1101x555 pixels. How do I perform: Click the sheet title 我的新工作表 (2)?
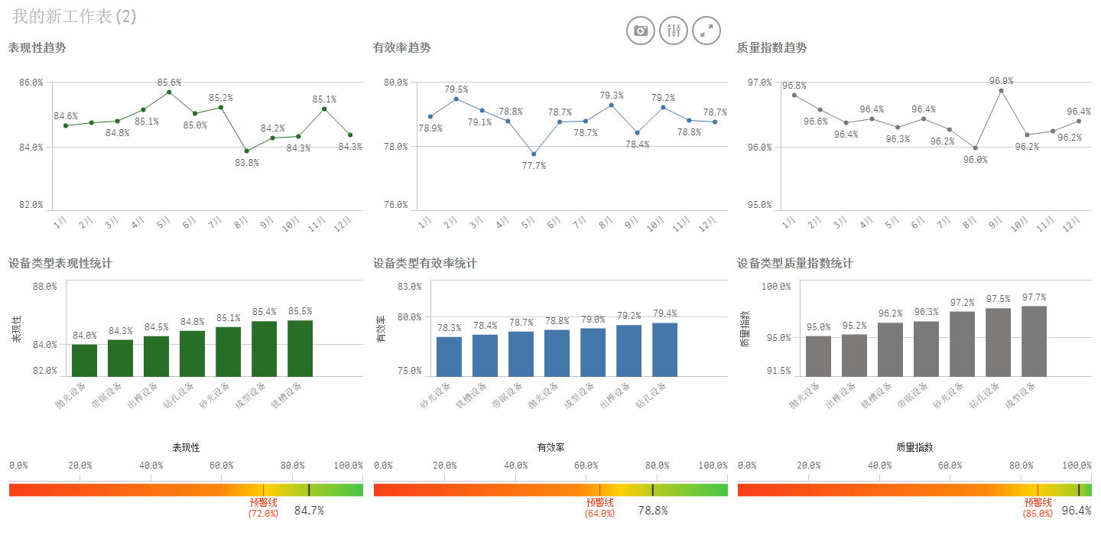(74, 16)
